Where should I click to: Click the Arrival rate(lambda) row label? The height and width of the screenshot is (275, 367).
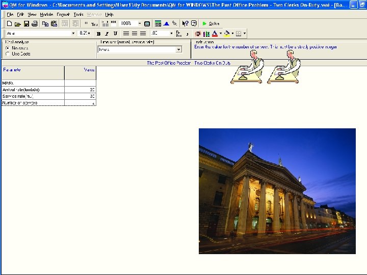(33, 90)
